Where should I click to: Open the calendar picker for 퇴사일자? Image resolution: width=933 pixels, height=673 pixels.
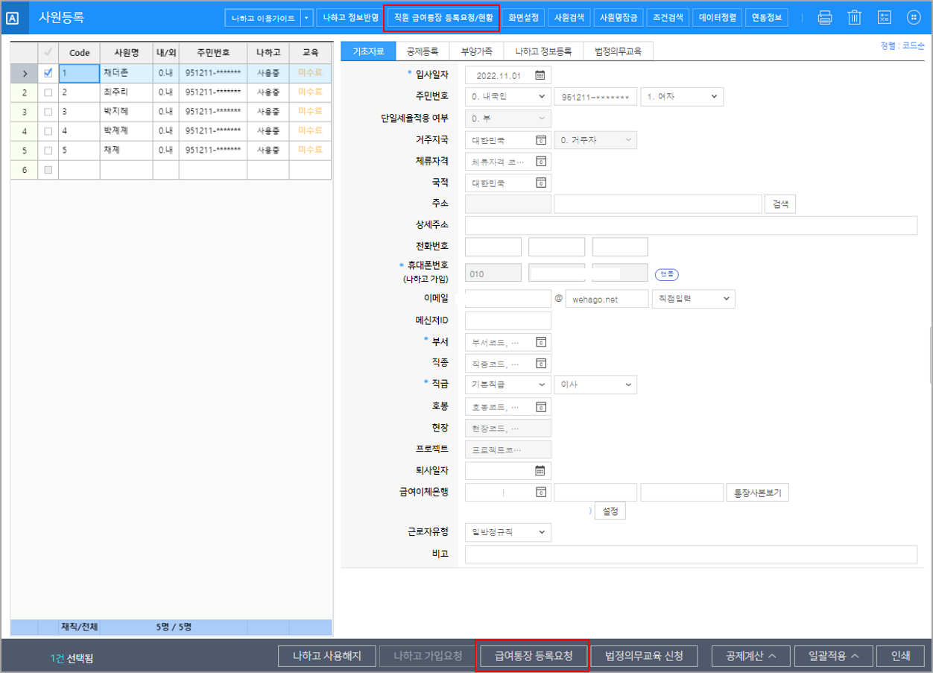tap(540, 471)
